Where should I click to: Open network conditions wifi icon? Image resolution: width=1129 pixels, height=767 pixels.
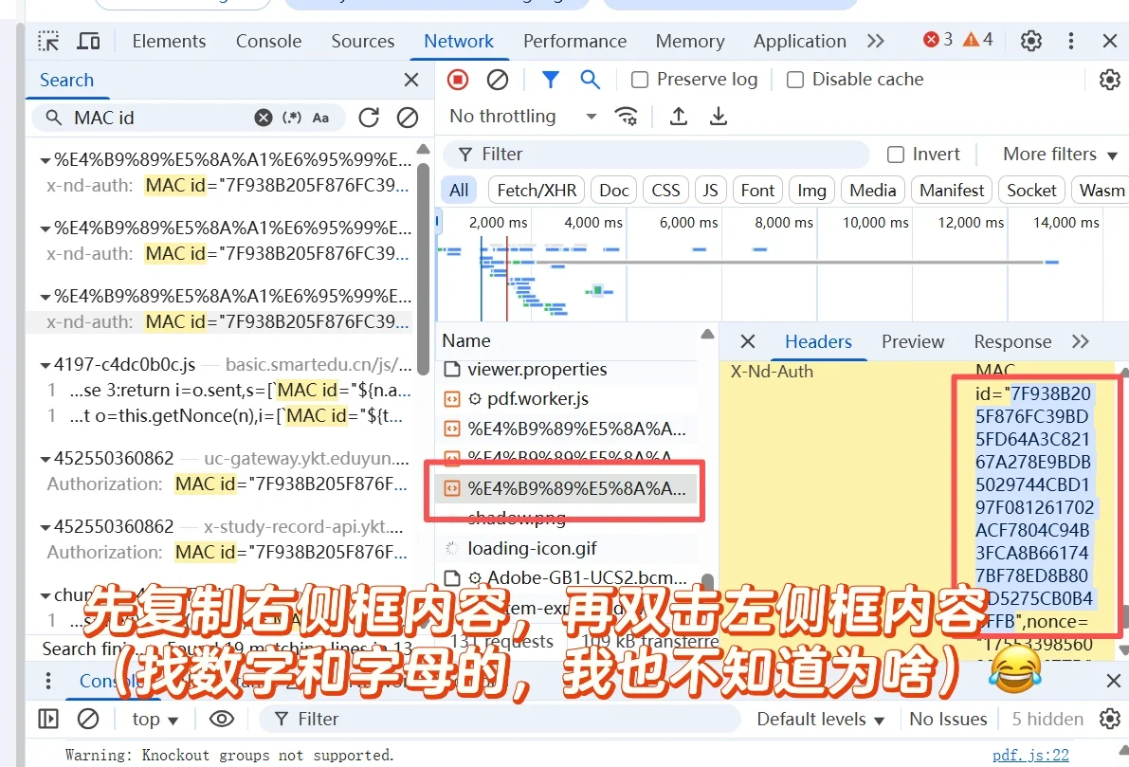tap(627, 116)
